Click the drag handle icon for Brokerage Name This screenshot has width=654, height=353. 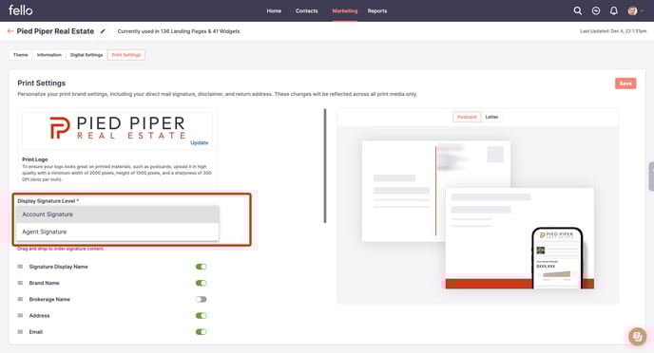point(20,299)
